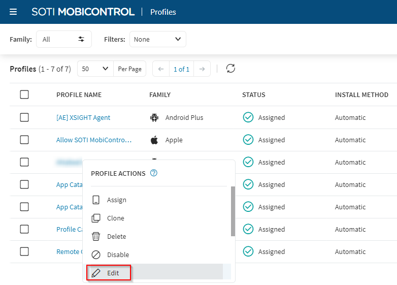Click the 1 of 1 page indicator

coord(181,69)
